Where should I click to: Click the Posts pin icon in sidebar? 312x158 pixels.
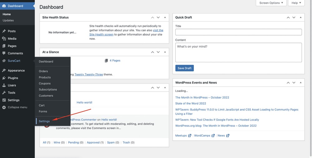pyautogui.click(x=4, y=31)
